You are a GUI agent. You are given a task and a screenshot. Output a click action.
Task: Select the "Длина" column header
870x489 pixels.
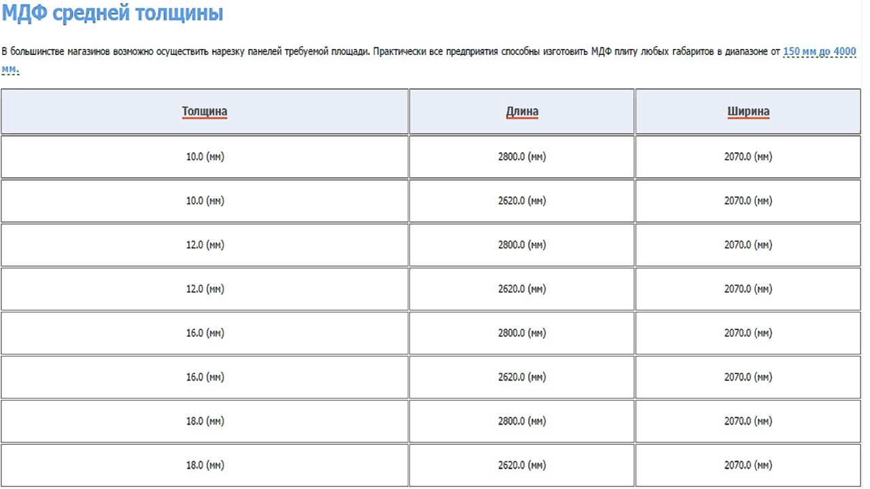(x=522, y=111)
